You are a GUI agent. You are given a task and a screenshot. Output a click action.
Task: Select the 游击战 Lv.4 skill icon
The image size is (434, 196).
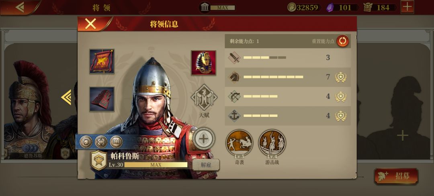tap(272, 143)
